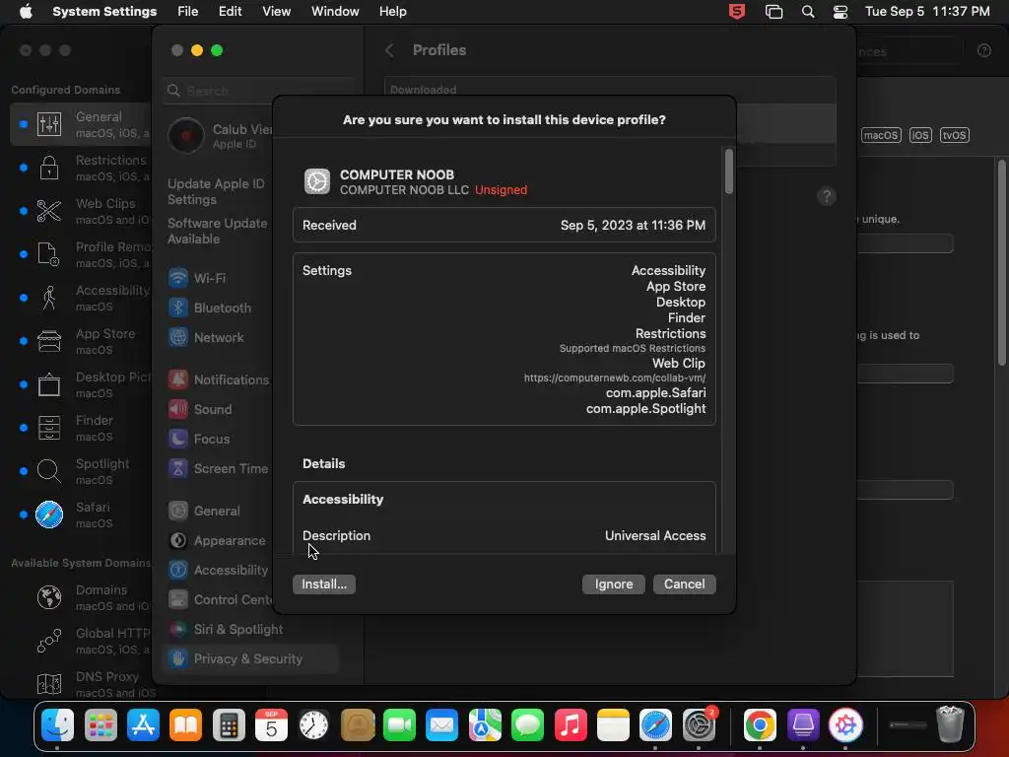Select the Profile Removal domain in the profile editor window
1009x757 pixels.
pos(81,254)
